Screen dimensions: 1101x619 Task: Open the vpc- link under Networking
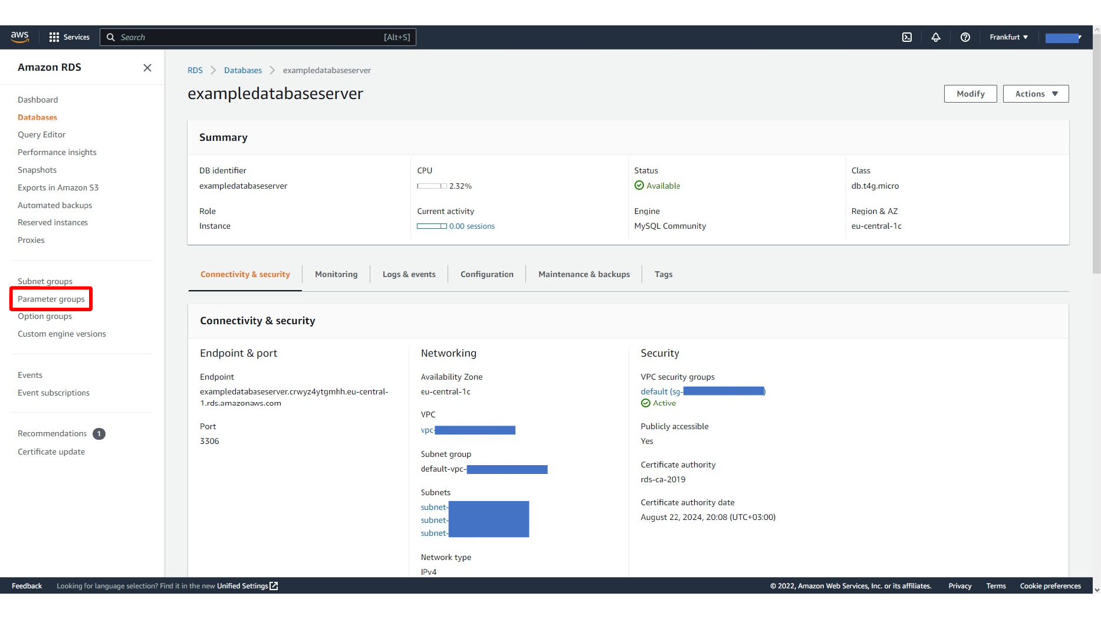click(468, 430)
